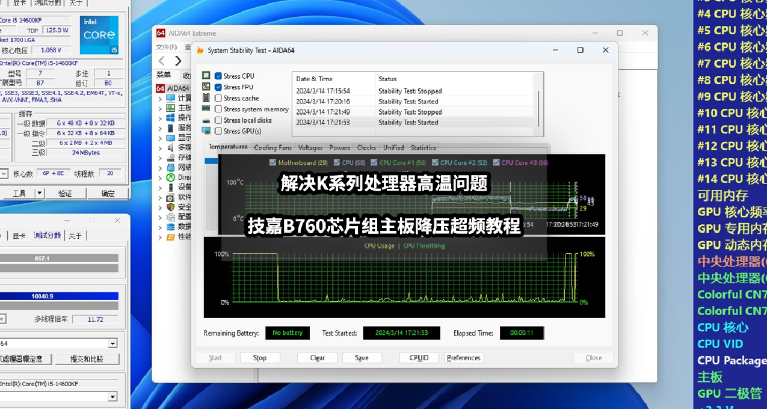This screenshot has height=409, width=767.
Task: Click the Windows logo icon beside 操作 row
Action: pyautogui.click(x=171, y=118)
